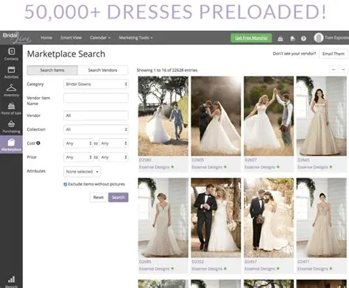Click the Email Them button
Viewport: 349px width, 288px height.
[334, 54]
